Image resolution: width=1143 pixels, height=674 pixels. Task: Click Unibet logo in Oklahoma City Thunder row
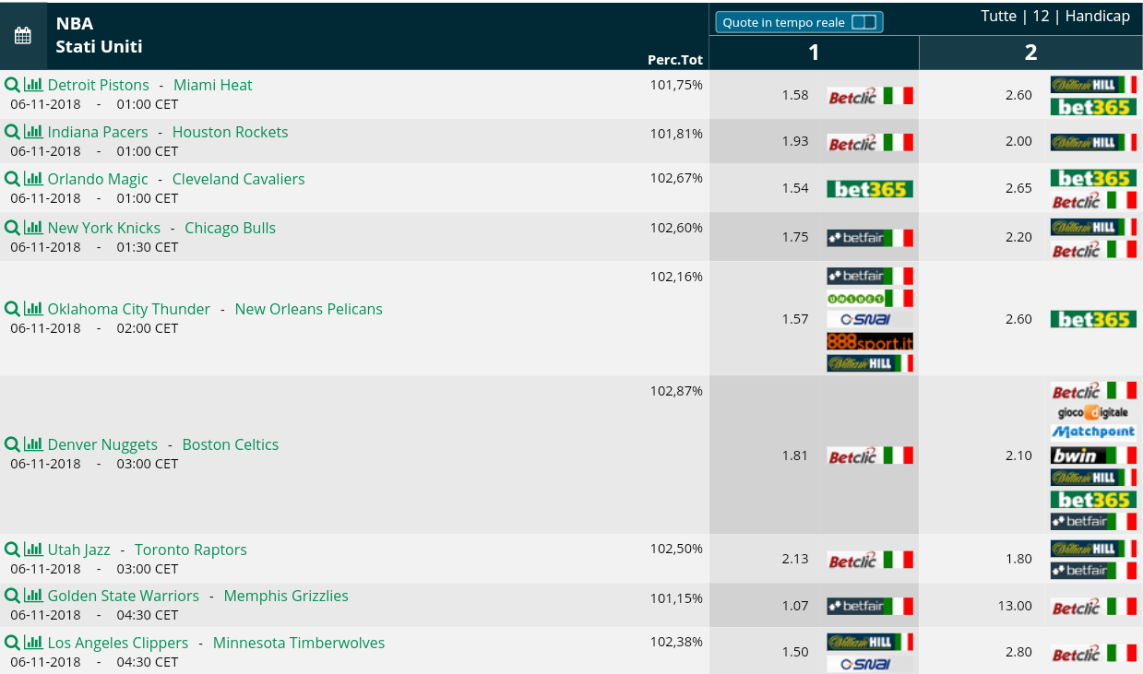(x=870, y=298)
